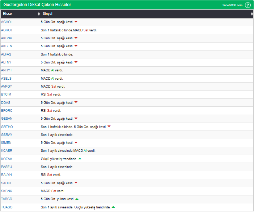Click KCAER signal 'Son 1 aylık zirvesinde.MACD Al verdi.'
This screenshot has width=254, height=212.
click(x=68, y=151)
